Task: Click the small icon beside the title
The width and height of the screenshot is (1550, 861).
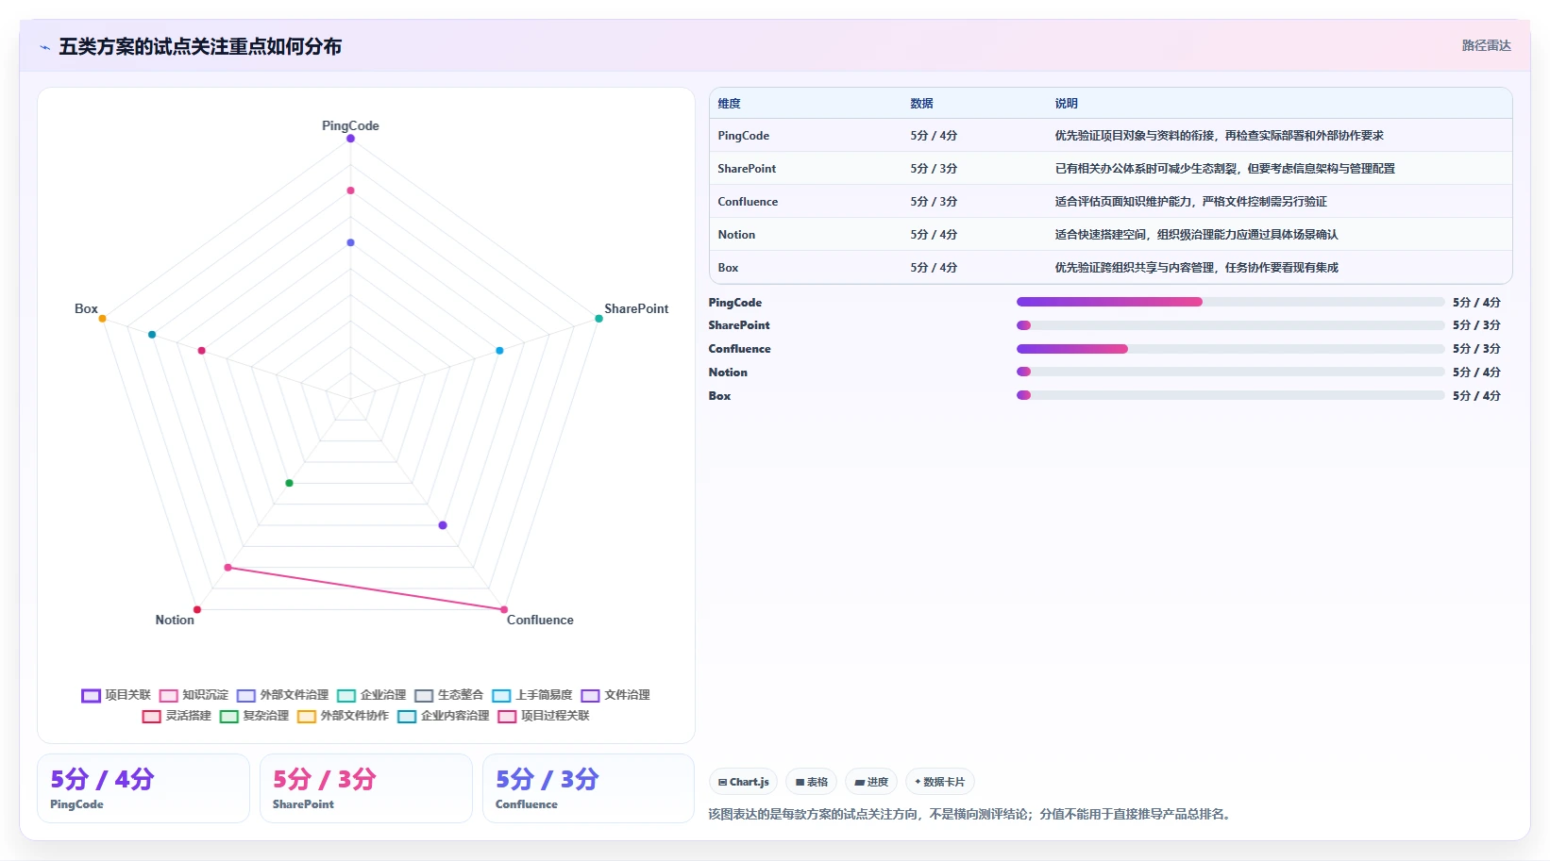Action: (44, 46)
